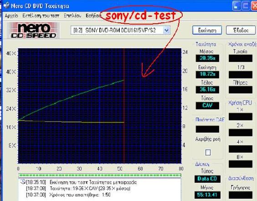Click the Nero CD Speed logo
The image size is (257, 201).
pyautogui.click(x=33, y=31)
